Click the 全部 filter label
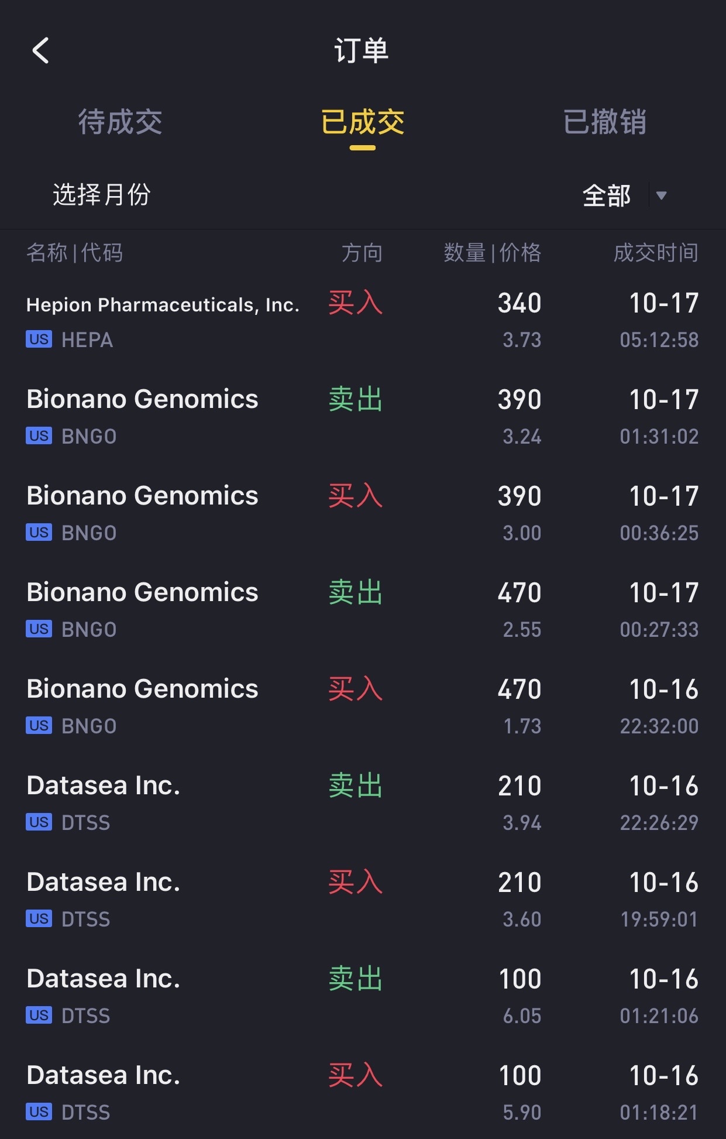 coord(607,195)
